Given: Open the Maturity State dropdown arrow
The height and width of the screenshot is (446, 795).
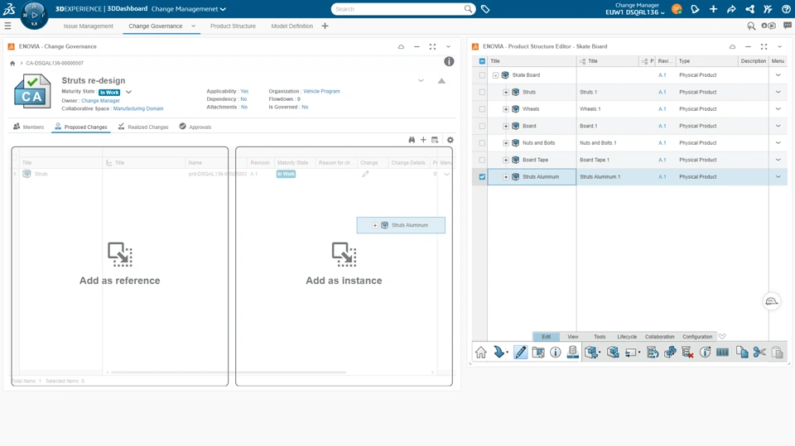Looking at the screenshot, I should tap(128, 92).
